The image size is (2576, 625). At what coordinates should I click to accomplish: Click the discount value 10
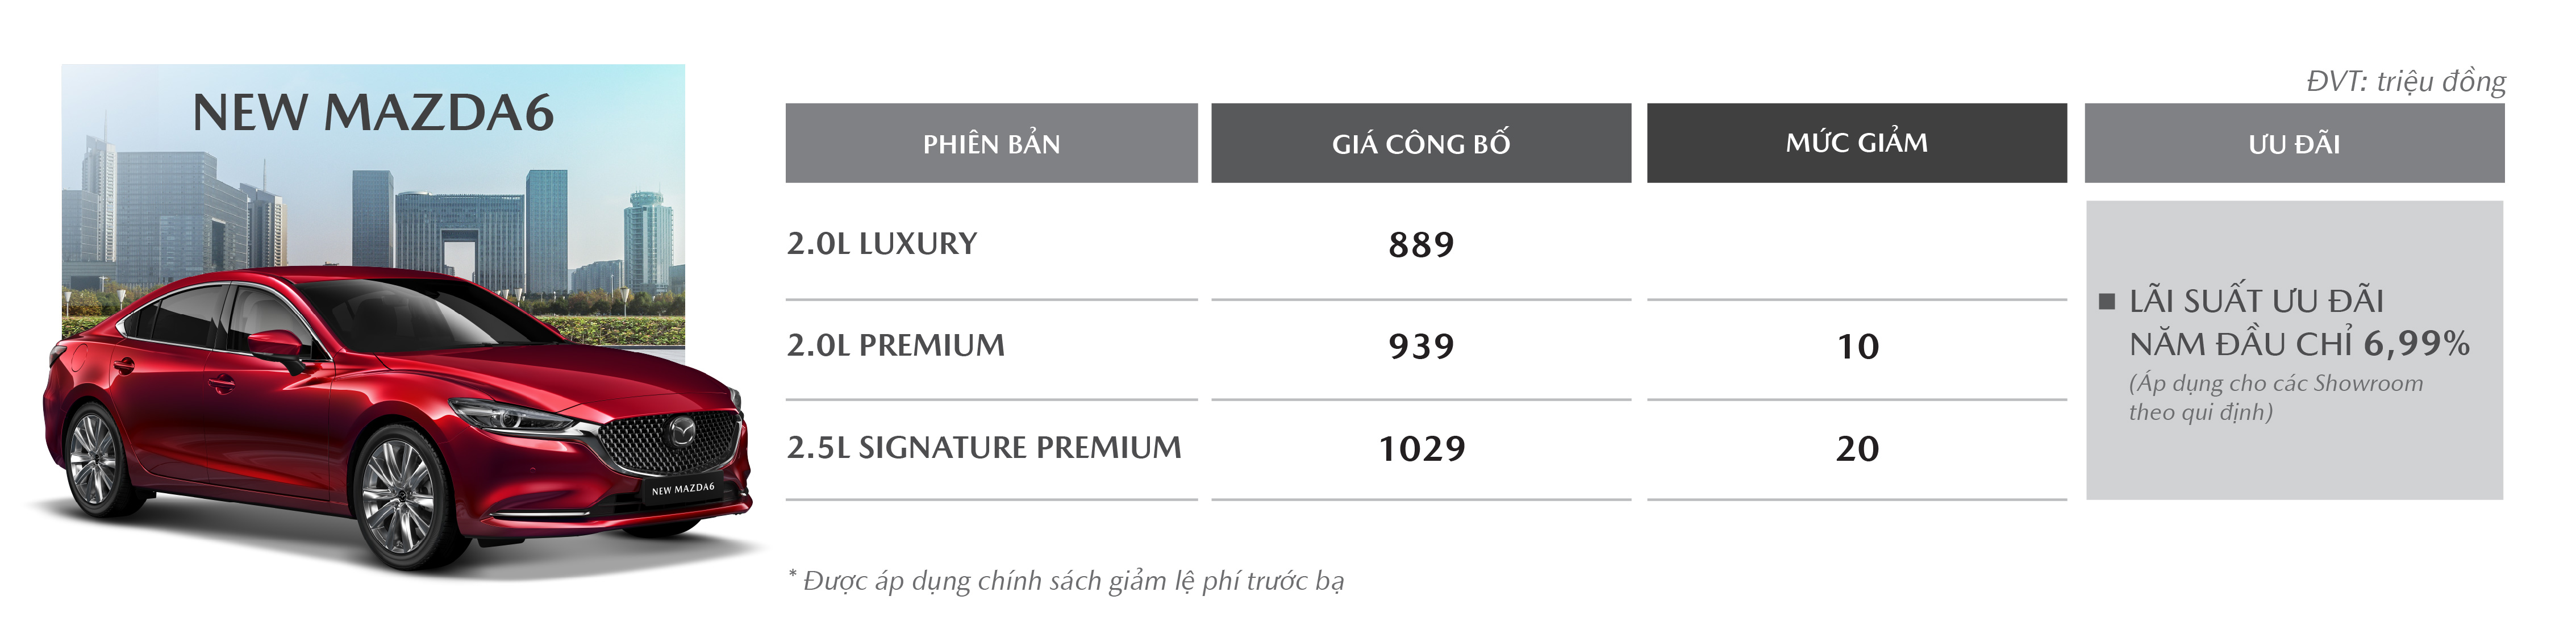(x=1858, y=347)
